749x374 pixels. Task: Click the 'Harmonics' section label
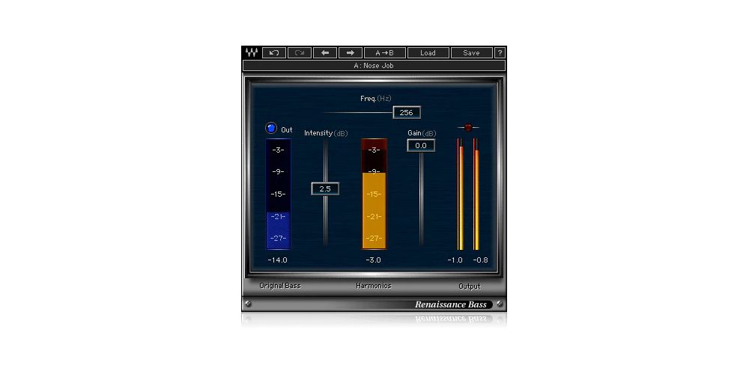[x=374, y=286]
